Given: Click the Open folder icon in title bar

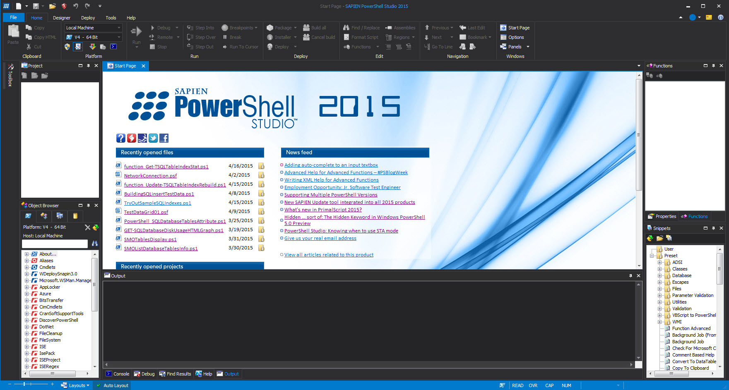Looking at the screenshot, I should point(52,6).
